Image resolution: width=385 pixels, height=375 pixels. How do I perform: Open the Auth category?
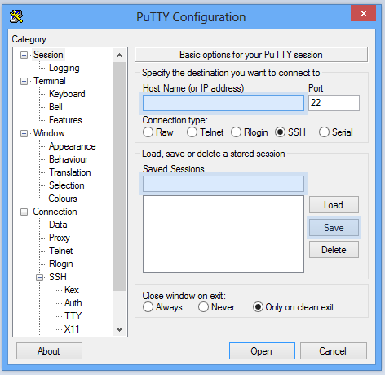pyautogui.click(x=73, y=303)
